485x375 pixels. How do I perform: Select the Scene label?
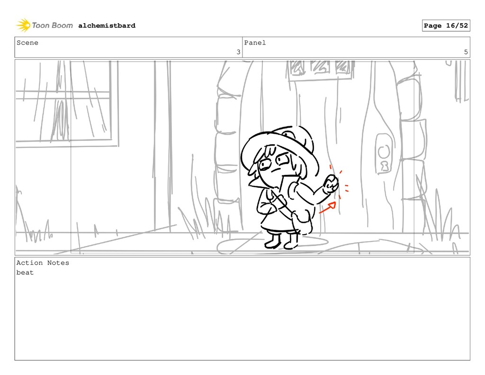coord(27,43)
